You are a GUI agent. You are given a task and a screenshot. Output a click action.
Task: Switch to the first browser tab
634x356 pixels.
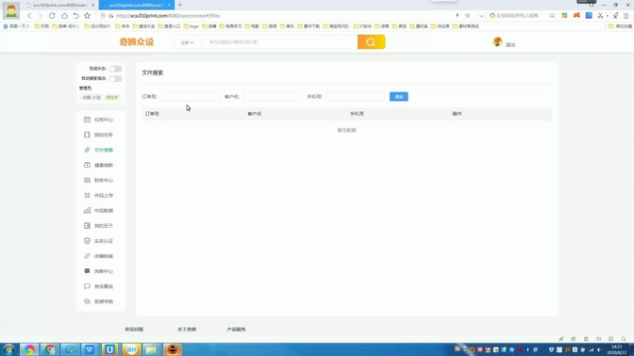[59, 5]
